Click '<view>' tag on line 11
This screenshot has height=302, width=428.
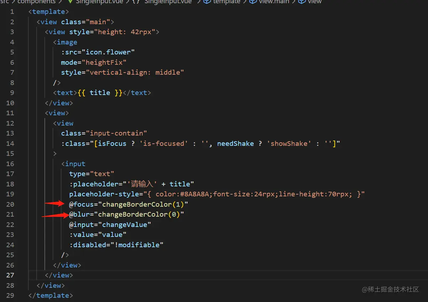[x=57, y=113]
